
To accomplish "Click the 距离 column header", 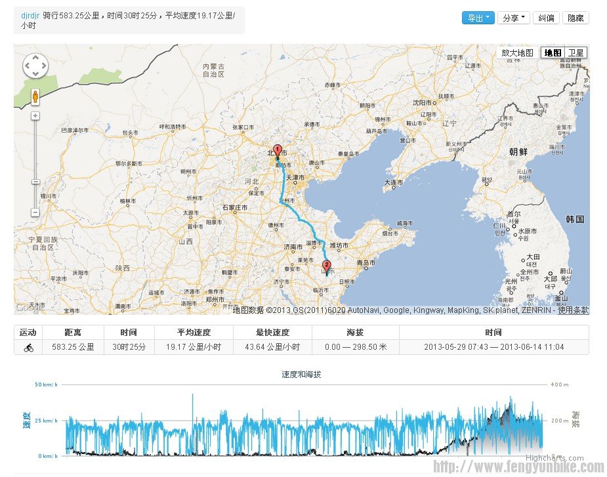I will (x=72, y=331).
